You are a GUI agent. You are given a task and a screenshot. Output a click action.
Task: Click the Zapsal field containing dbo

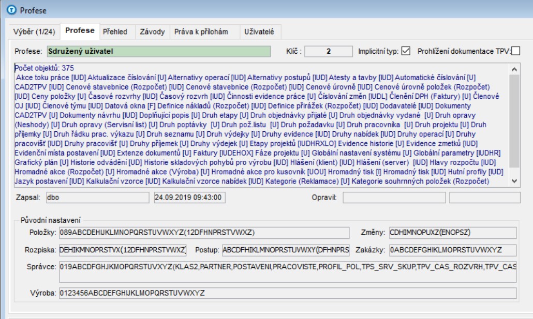96,198
